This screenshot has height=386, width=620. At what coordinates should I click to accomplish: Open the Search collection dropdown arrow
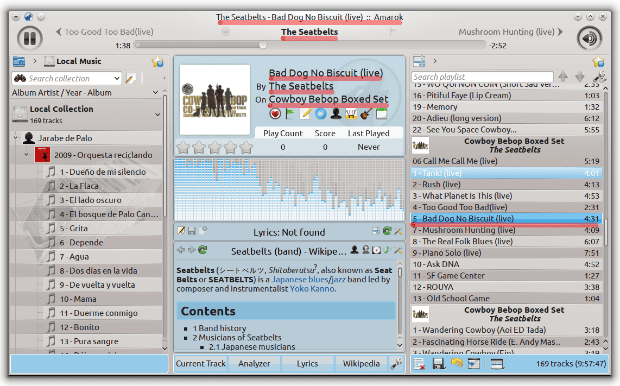coord(117,78)
